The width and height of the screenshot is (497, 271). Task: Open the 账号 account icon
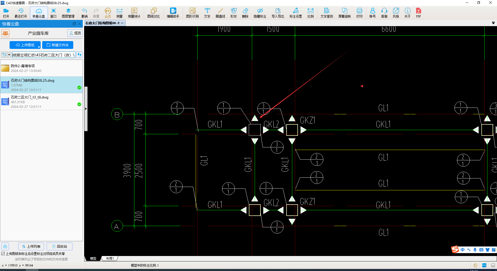372,13
